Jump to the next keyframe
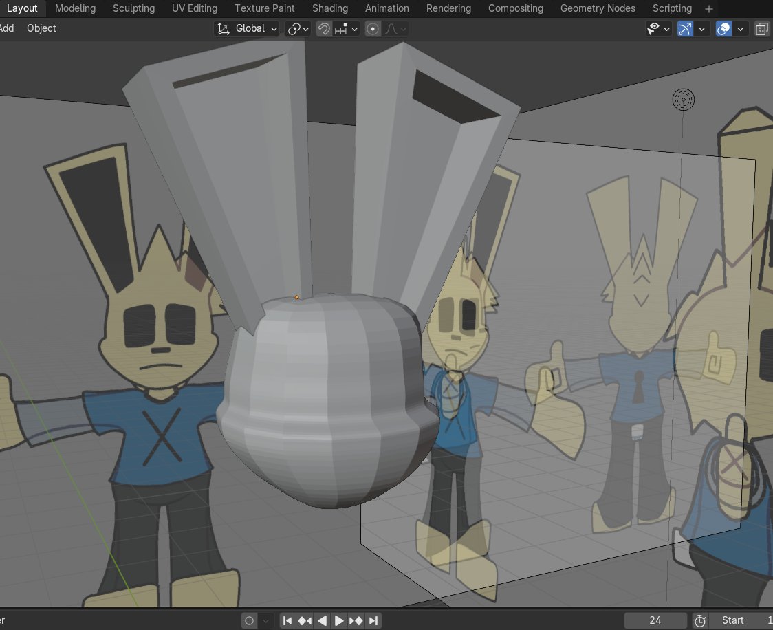Image resolution: width=773 pixels, height=630 pixels. click(x=356, y=620)
